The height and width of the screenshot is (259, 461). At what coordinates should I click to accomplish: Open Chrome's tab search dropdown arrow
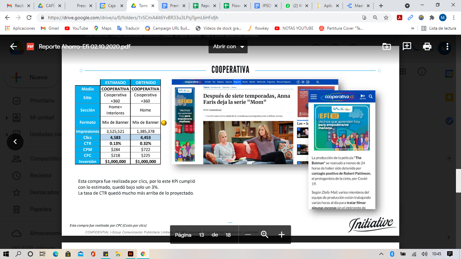pyautogui.click(x=407, y=6)
